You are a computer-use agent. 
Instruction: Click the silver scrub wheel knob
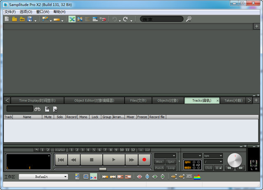coord(235,160)
